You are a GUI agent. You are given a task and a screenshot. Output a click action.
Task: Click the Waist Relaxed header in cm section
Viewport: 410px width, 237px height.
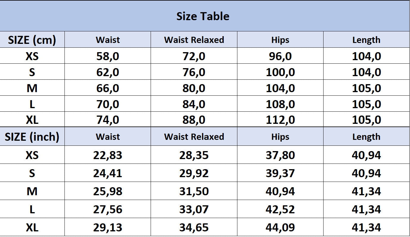click(x=194, y=40)
